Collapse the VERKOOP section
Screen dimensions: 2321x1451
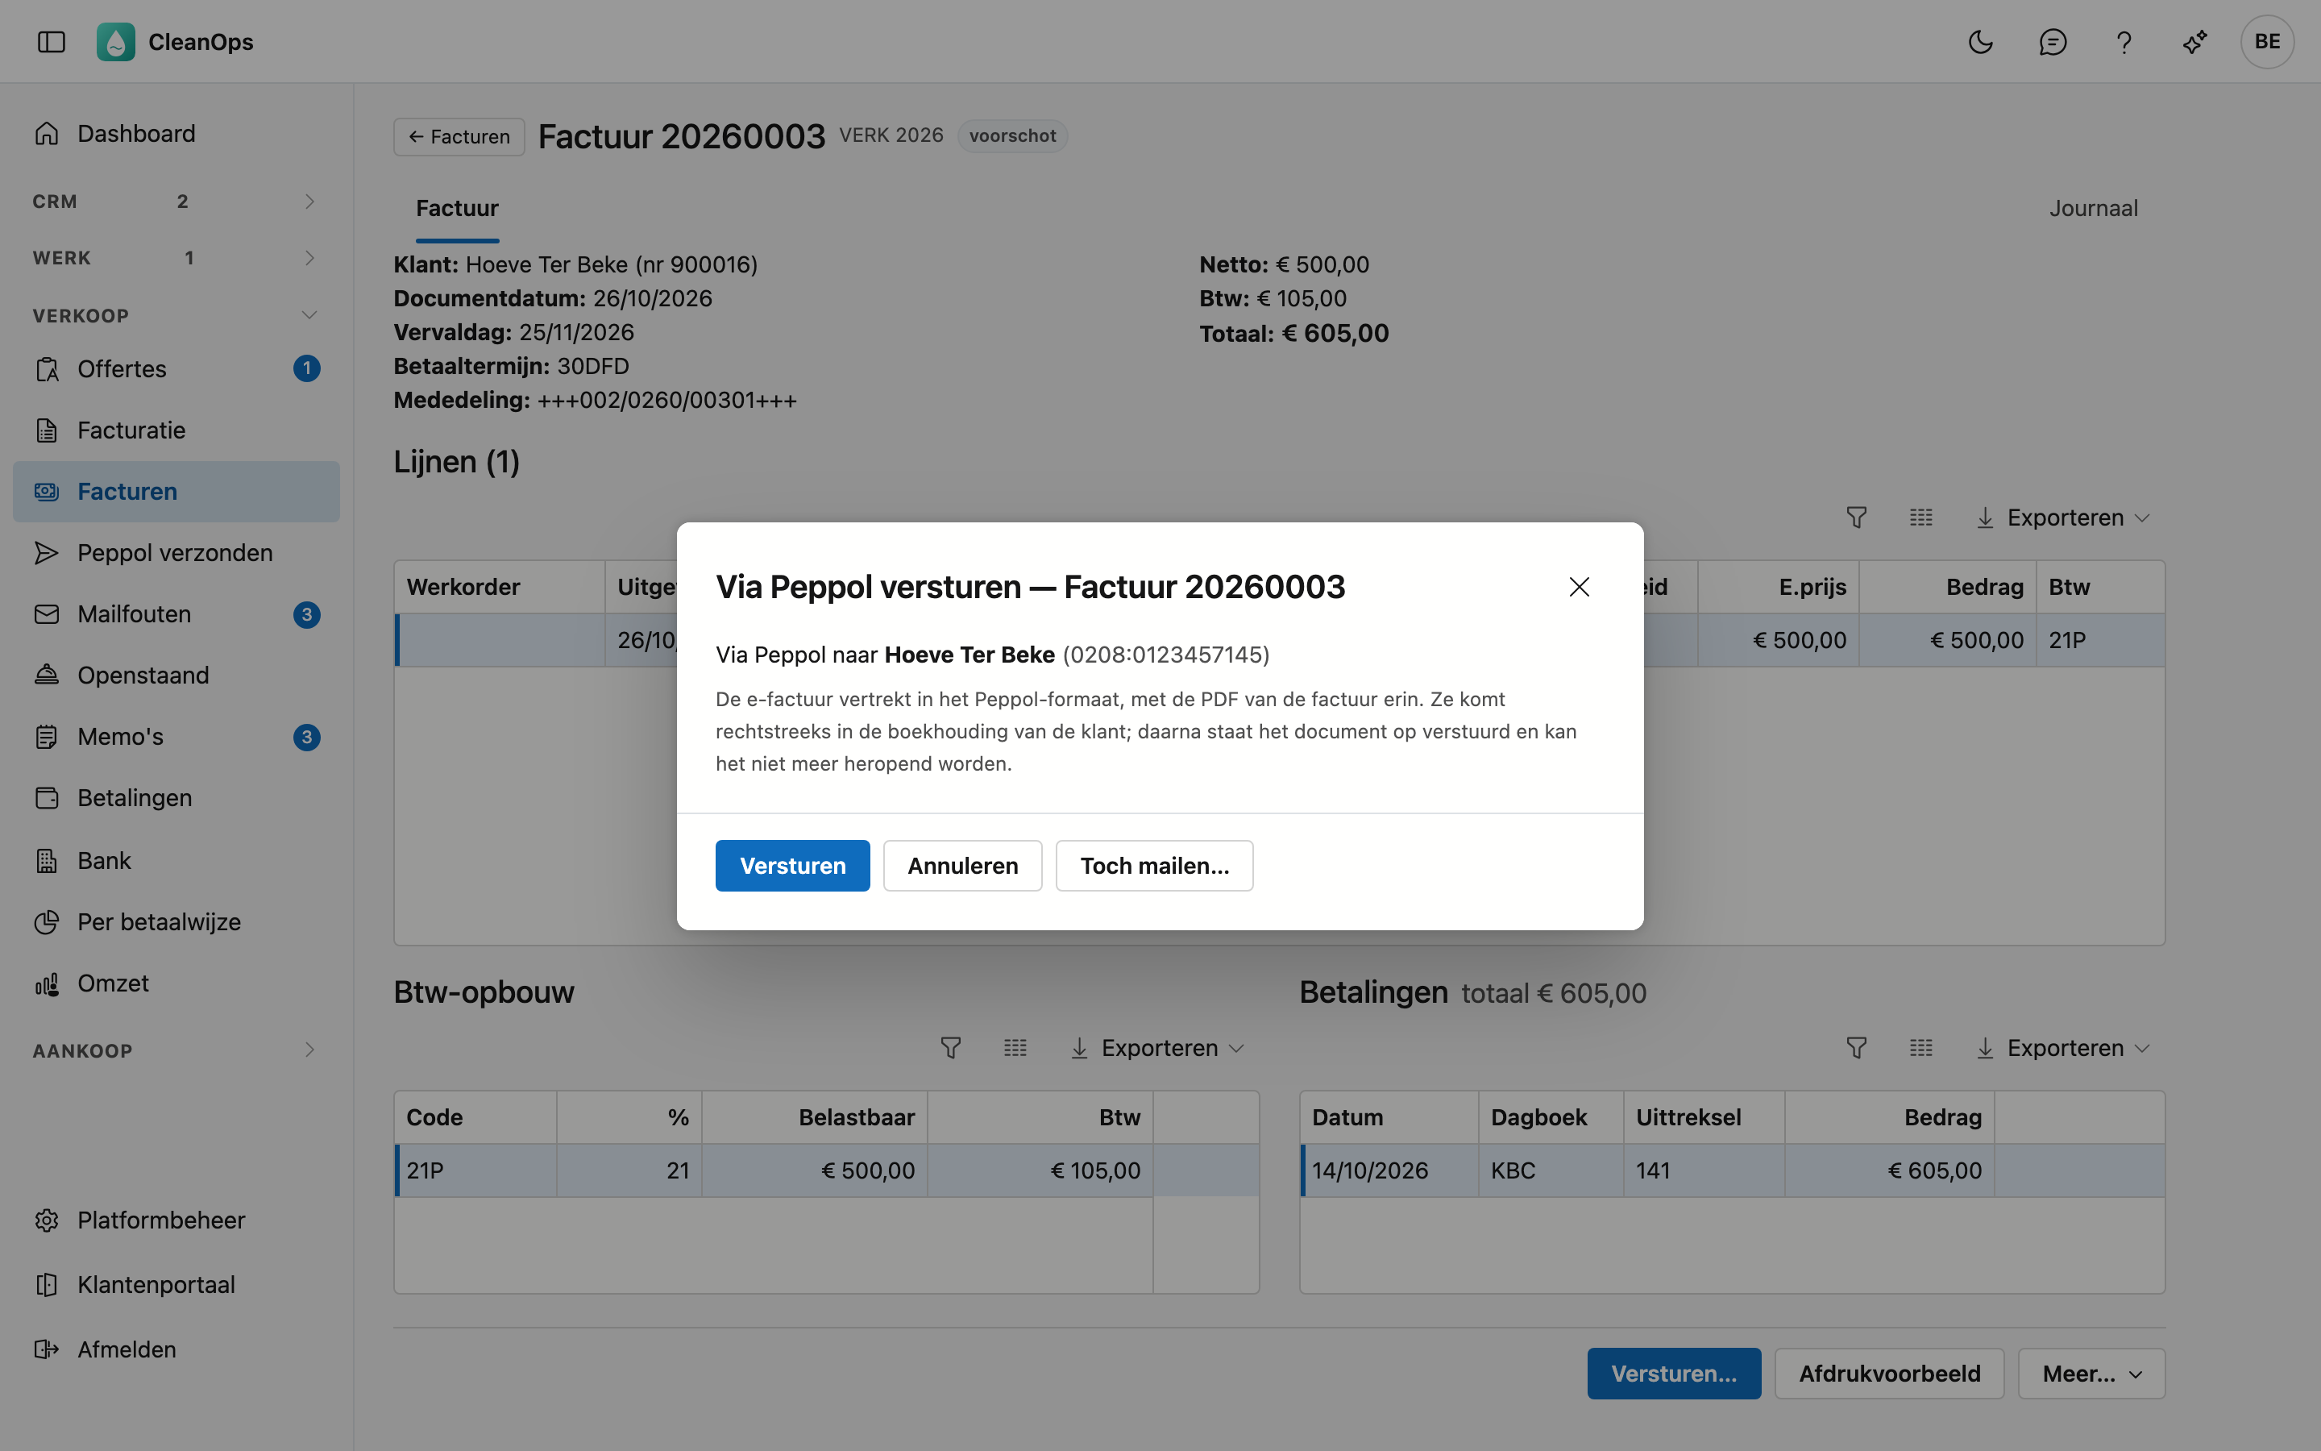tap(176, 314)
